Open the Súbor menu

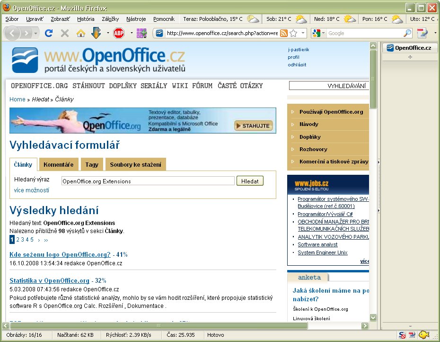[x=12, y=19]
